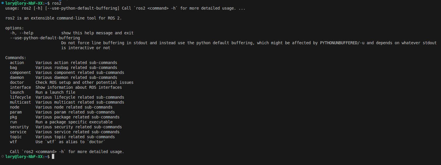Click the 'bag' command entry
Screen dimensions: 441x165
(13, 68)
